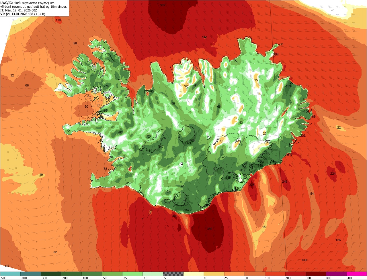Click the 'IT: Mán. 12. 01. 2026 00Z' line
Screen dimensions: 367x280
coord(19,10)
